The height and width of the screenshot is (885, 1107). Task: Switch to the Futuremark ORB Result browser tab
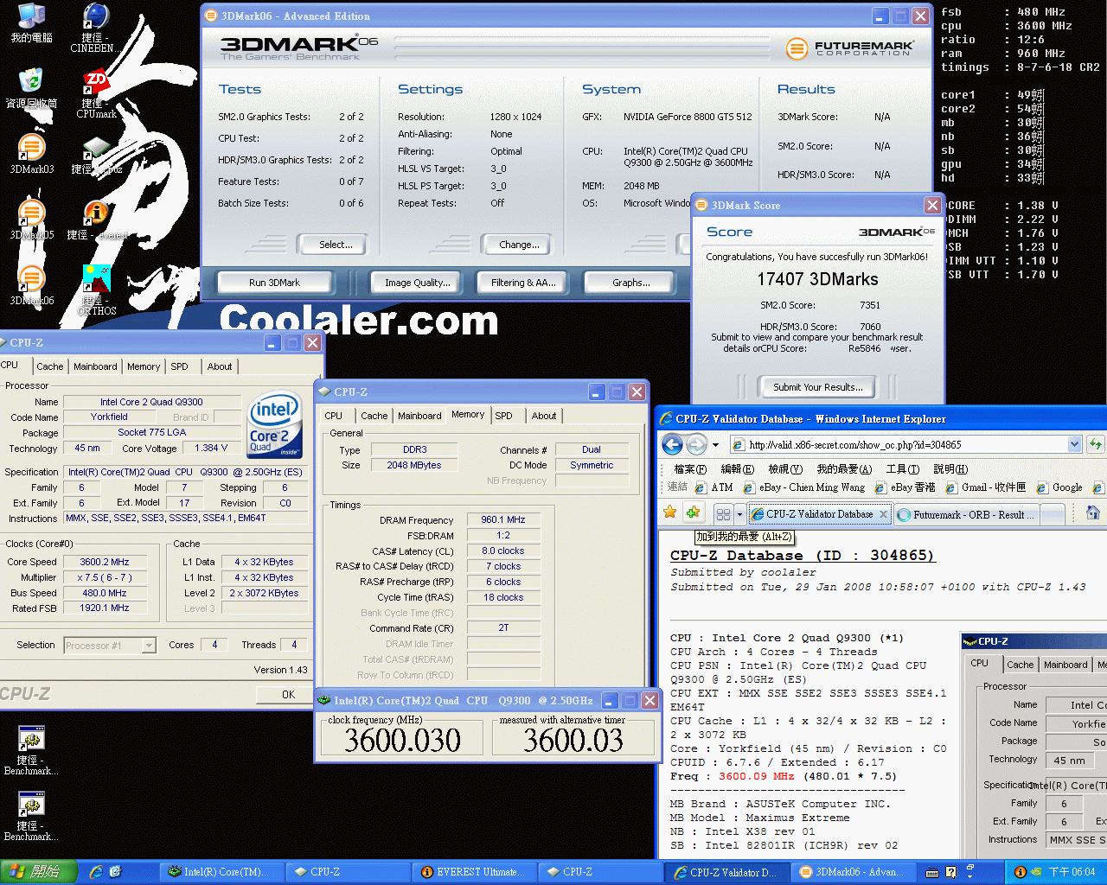[x=968, y=514]
